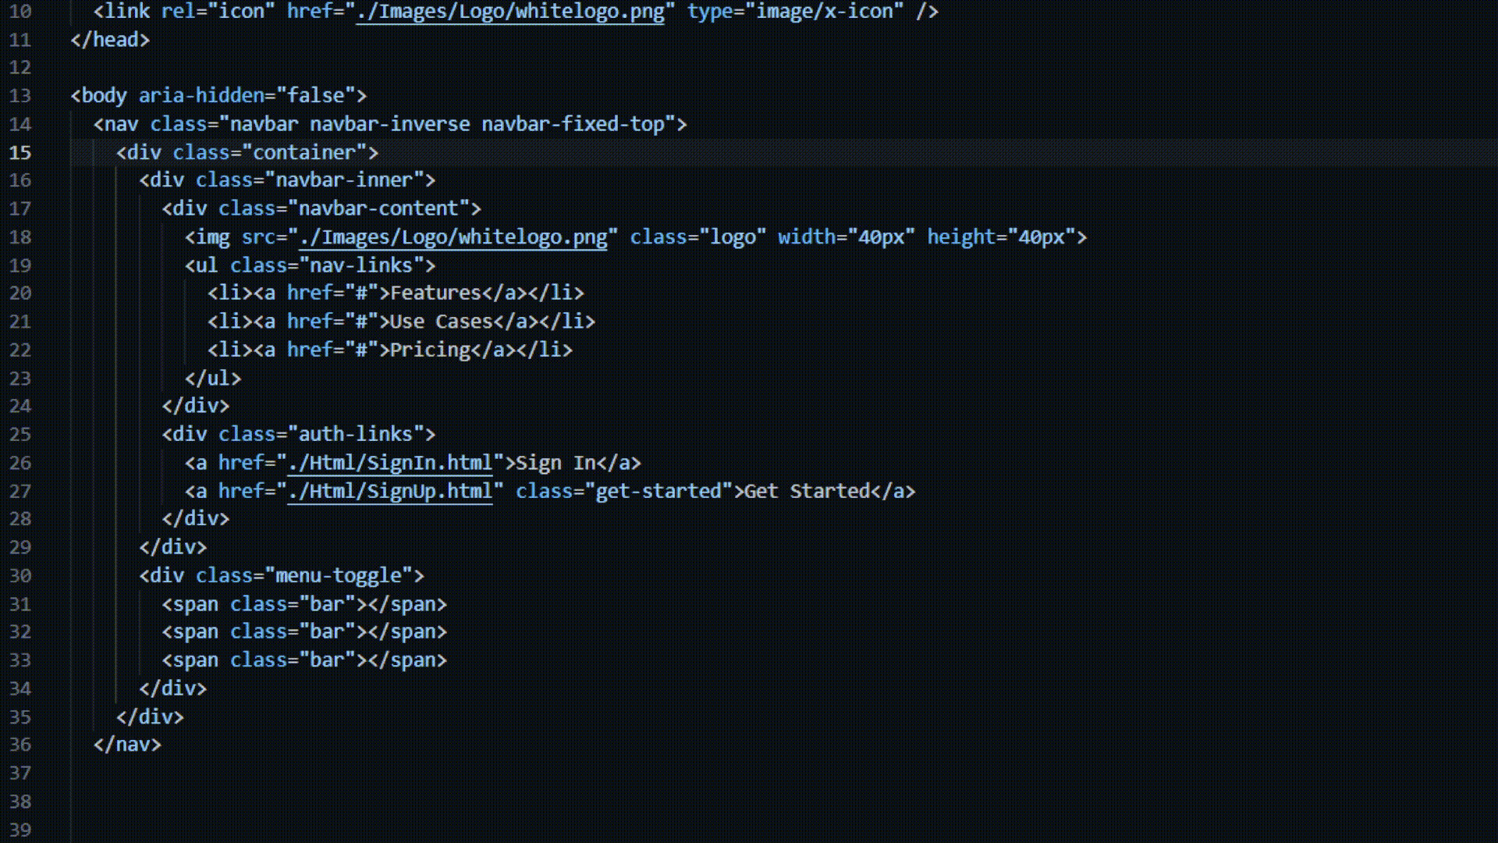
Task: Click the aria-hidden attribute on body
Action: (201, 95)
